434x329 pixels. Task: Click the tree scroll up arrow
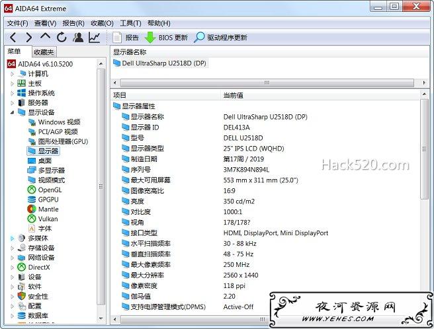(101, 64)
